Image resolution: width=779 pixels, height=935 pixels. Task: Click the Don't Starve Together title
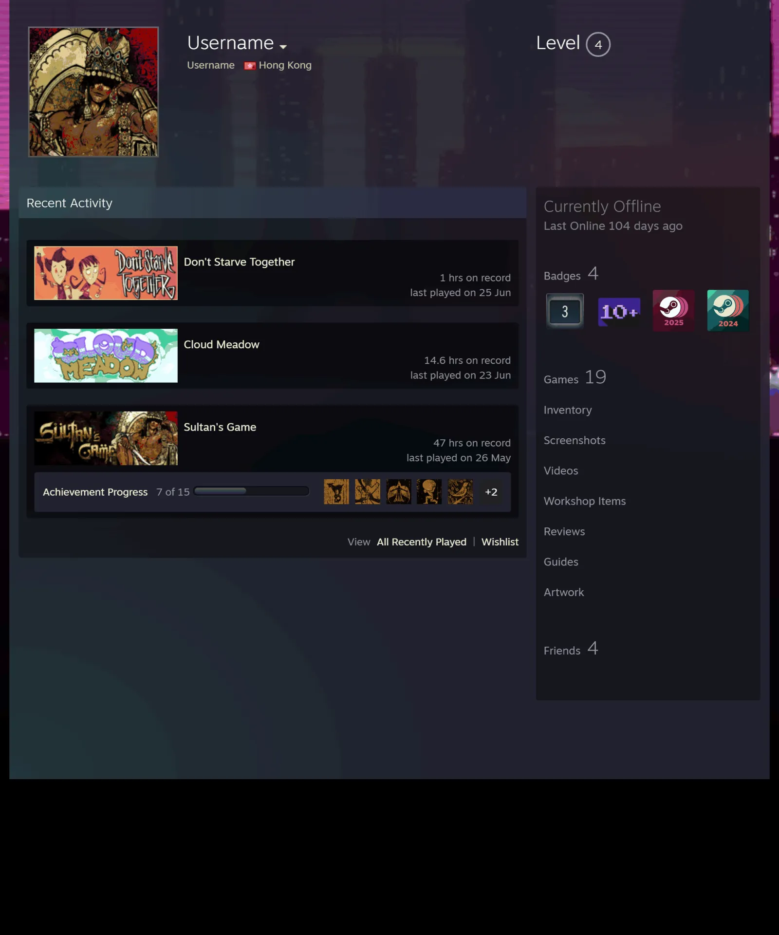[239, 262]
